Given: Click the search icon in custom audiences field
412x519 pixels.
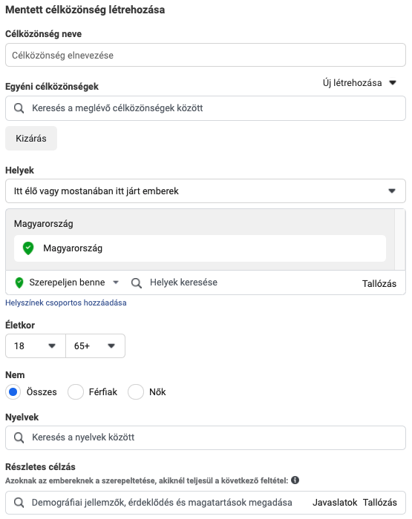Looking at the screenshot, I should [x=19, y=108].
